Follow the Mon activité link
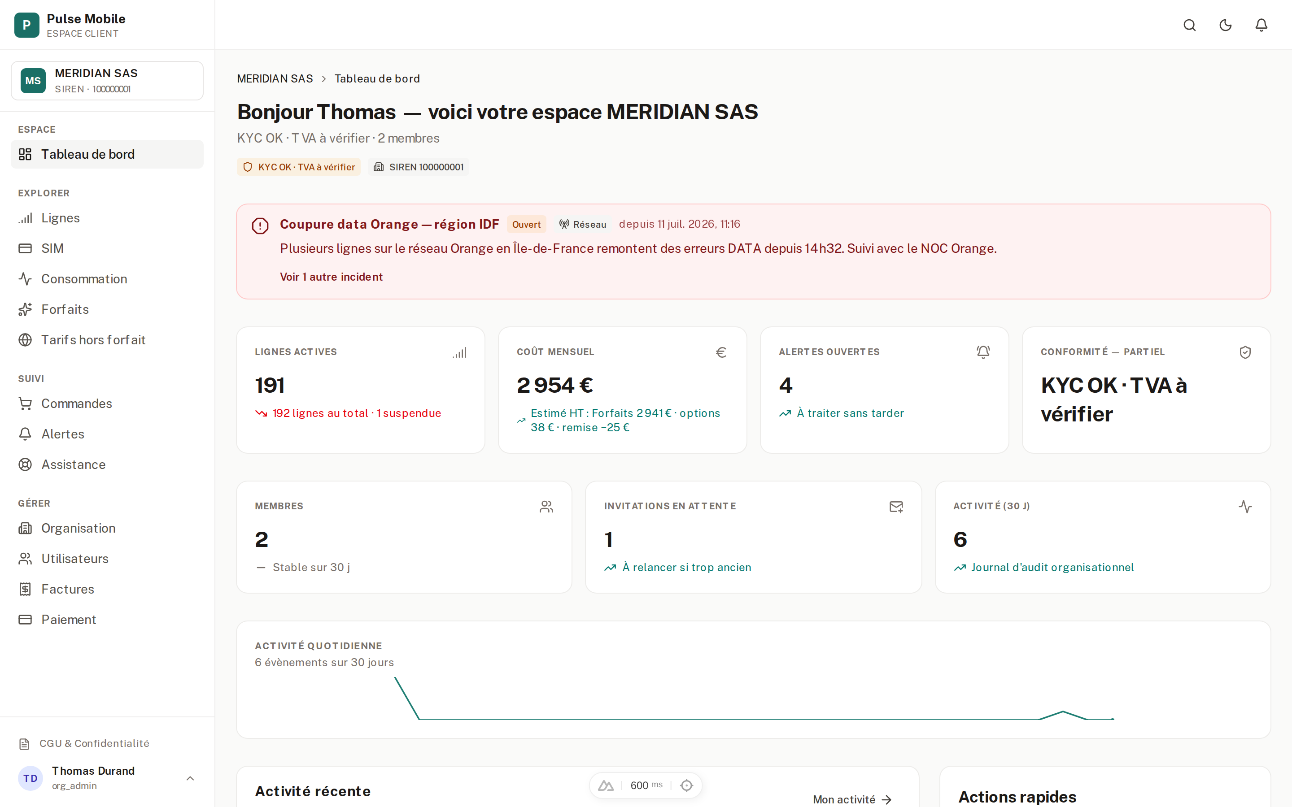Screen dimensions: 1292x807 click(x=852, y=799)
